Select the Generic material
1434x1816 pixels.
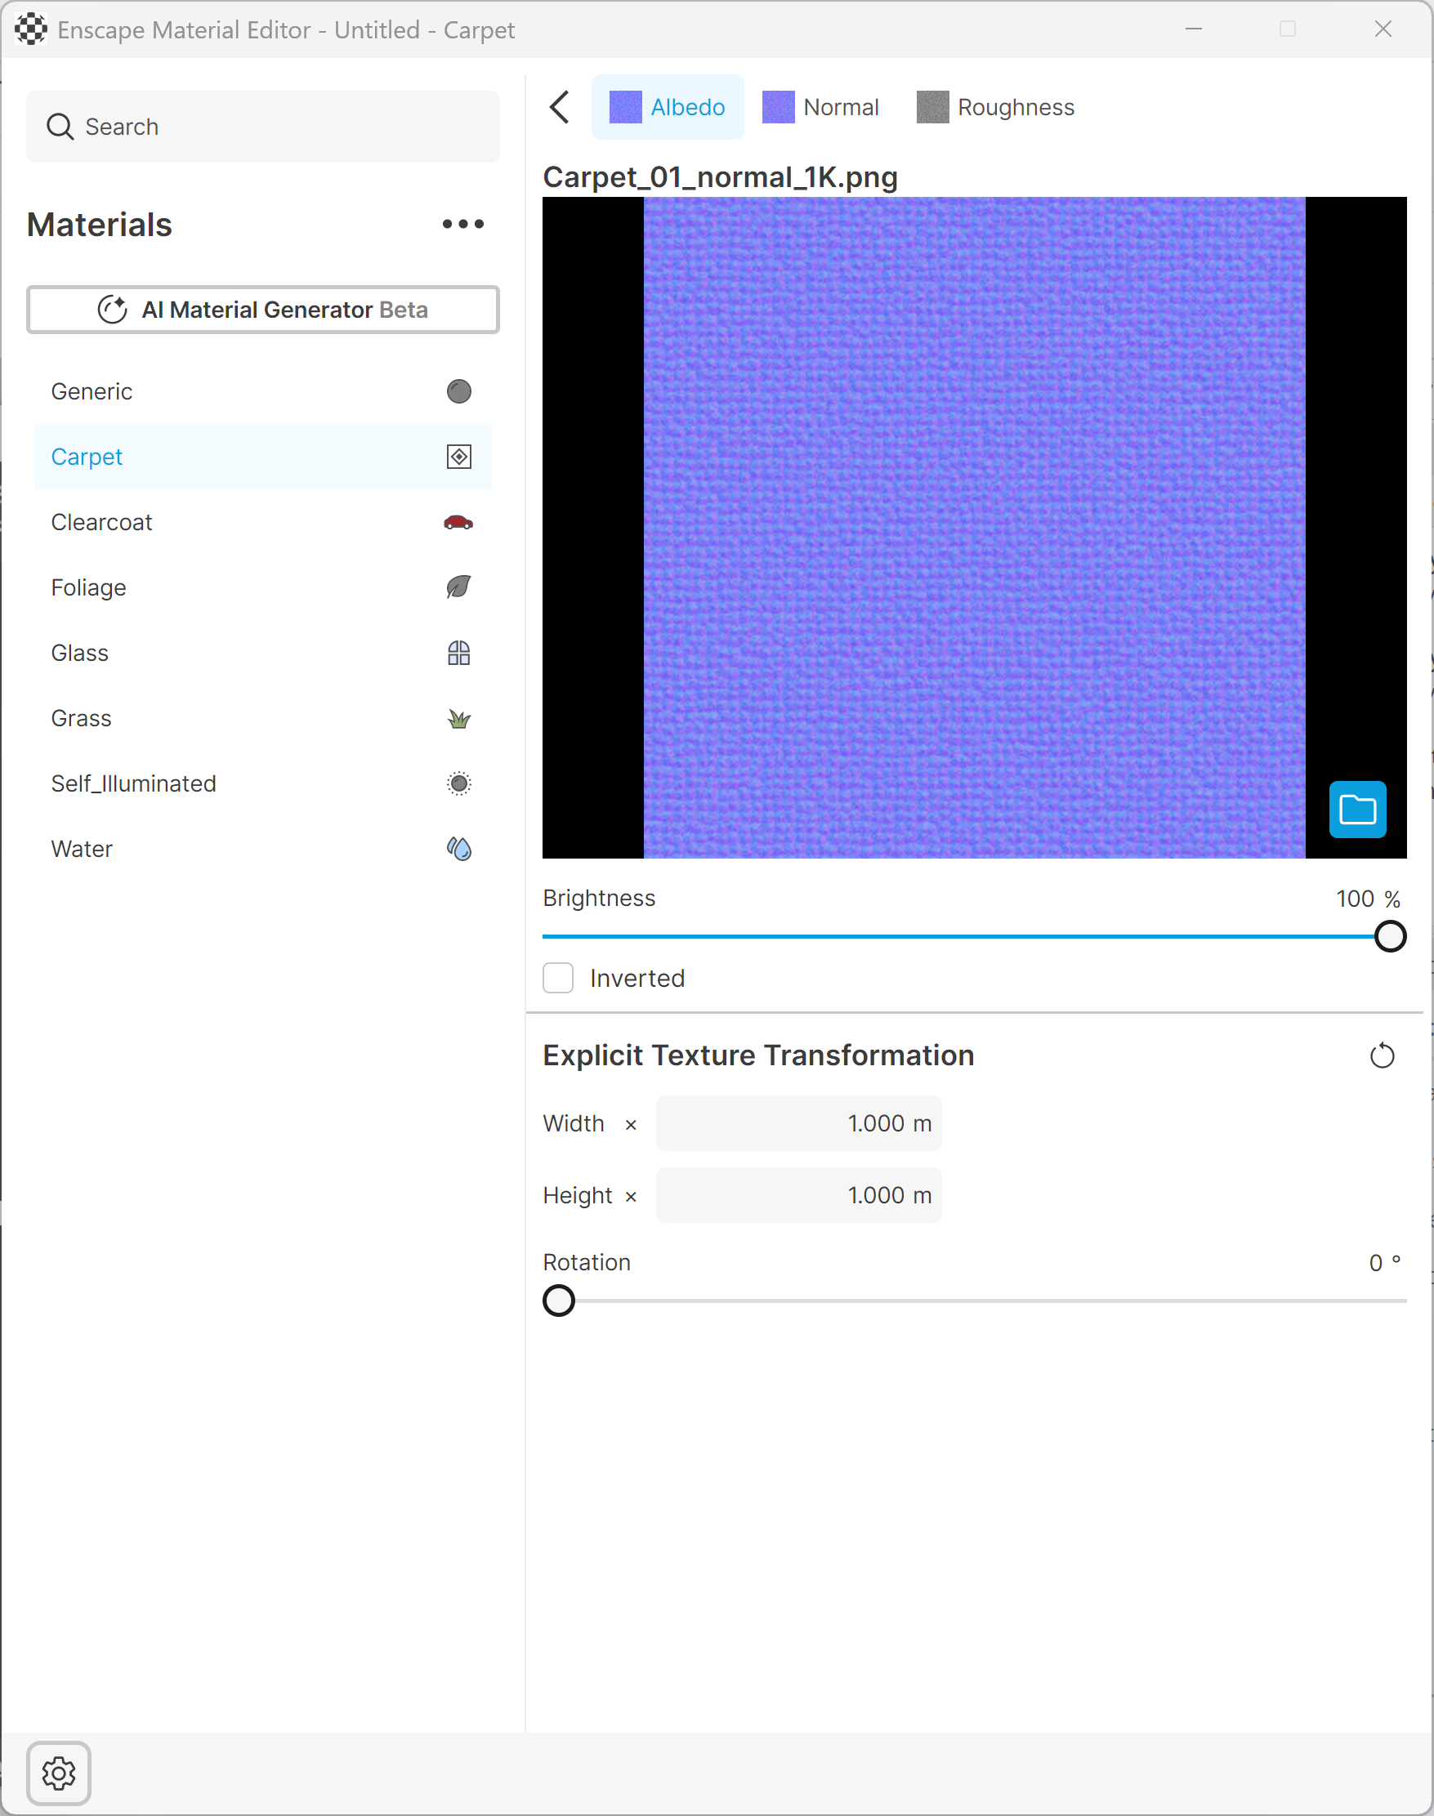coord(263,391)
